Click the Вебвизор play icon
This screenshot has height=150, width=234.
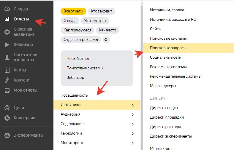click(x=7, y=44)
